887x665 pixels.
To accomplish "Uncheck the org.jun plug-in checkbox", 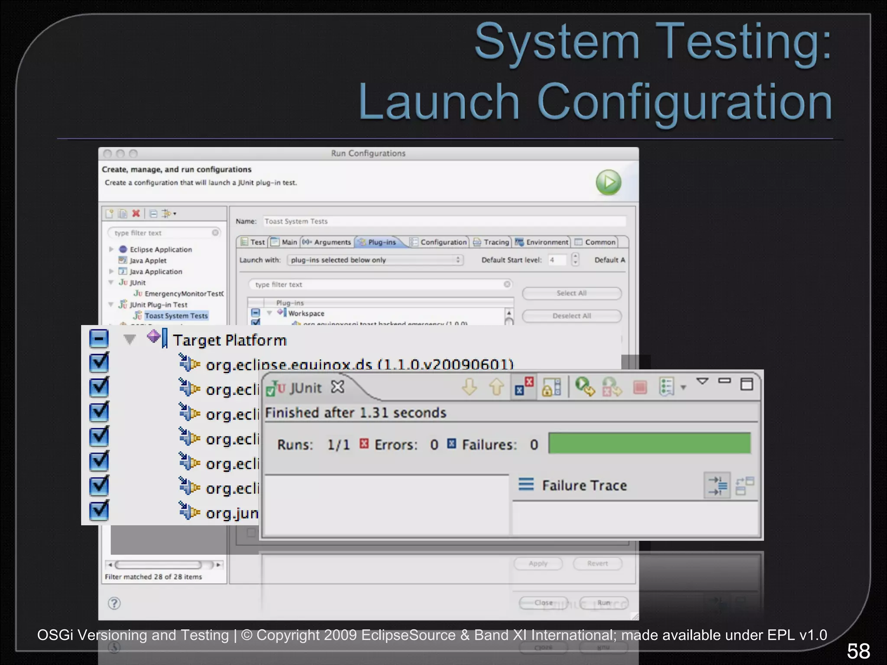I will click(99, 510).
